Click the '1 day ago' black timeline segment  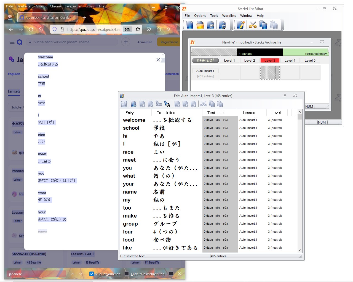click(260, 52)
